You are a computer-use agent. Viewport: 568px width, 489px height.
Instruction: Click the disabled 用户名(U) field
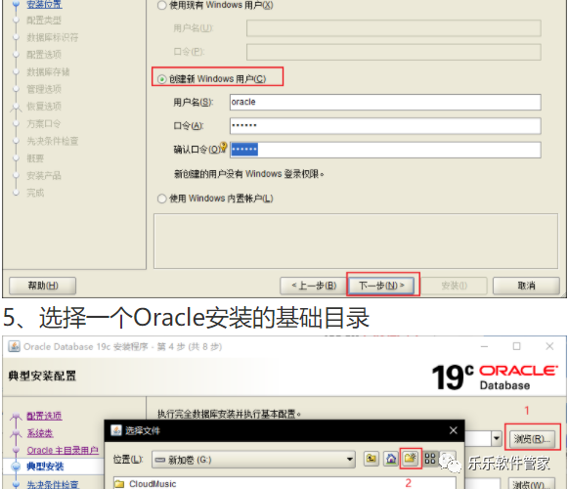coord(394,28)
